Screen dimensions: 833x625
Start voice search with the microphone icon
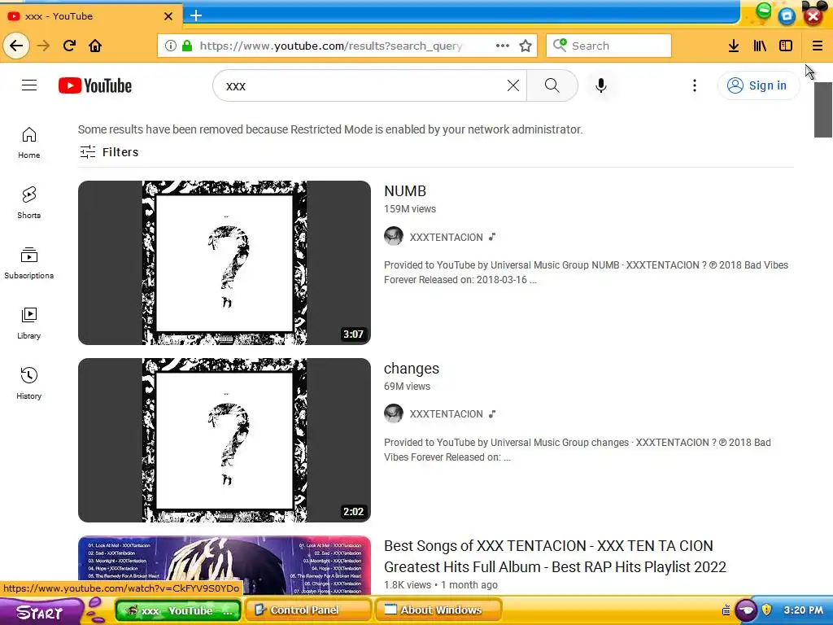601,85
